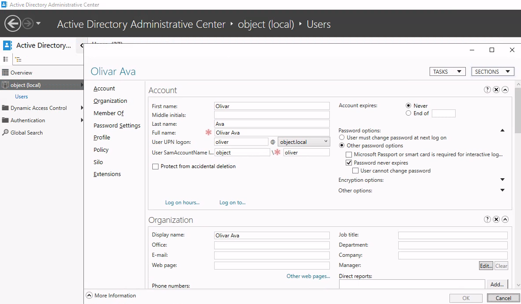Collapse Password options section

pos(502,131)
